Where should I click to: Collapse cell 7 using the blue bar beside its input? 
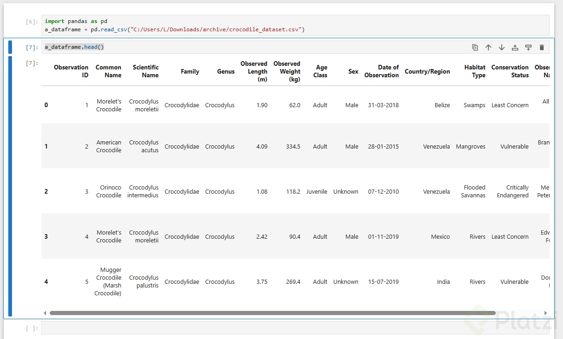(x=10, y=47)
